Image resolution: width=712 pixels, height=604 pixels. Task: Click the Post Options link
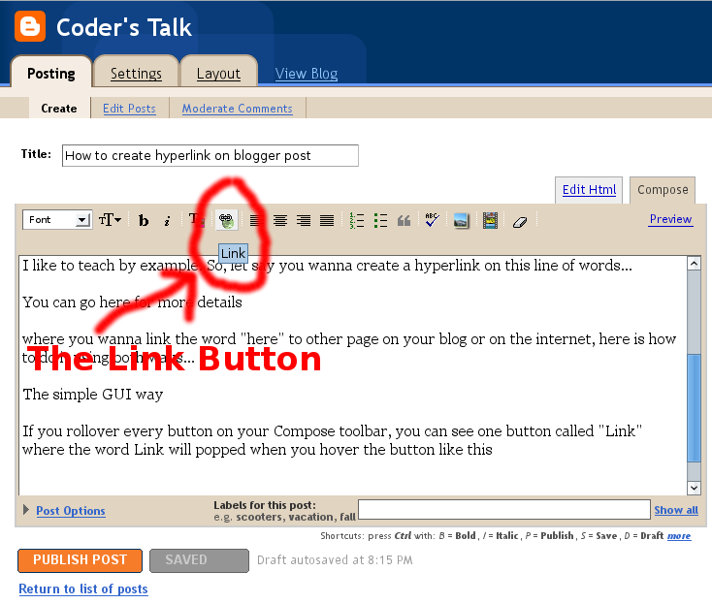pyautogui.click(x=71, y=511)
